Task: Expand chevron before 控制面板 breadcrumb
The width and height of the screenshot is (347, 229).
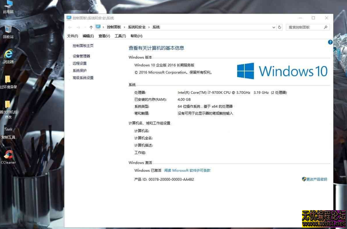Action: coord(103,27)
